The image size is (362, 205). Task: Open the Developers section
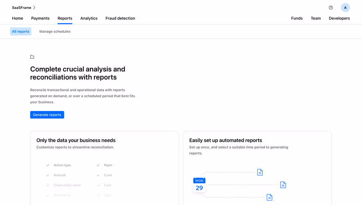340,18
